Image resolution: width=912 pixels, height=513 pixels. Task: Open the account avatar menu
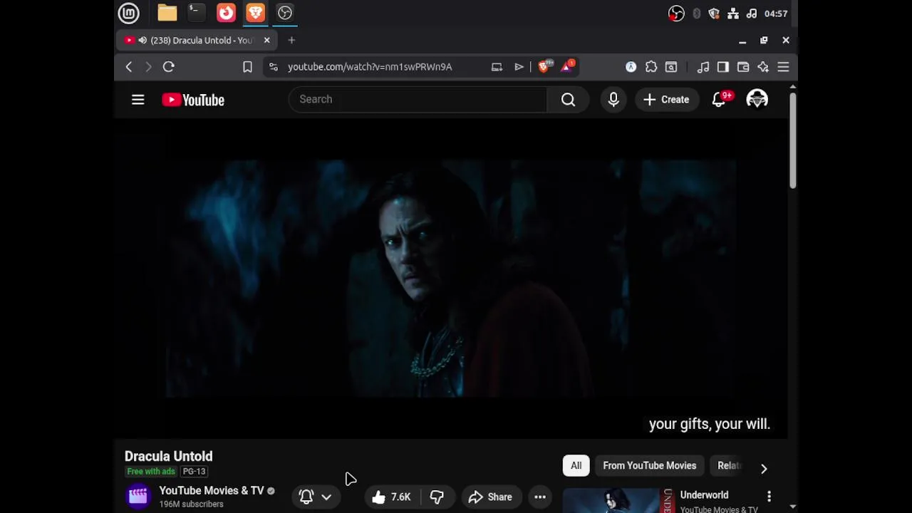click(x=757, y=100)
